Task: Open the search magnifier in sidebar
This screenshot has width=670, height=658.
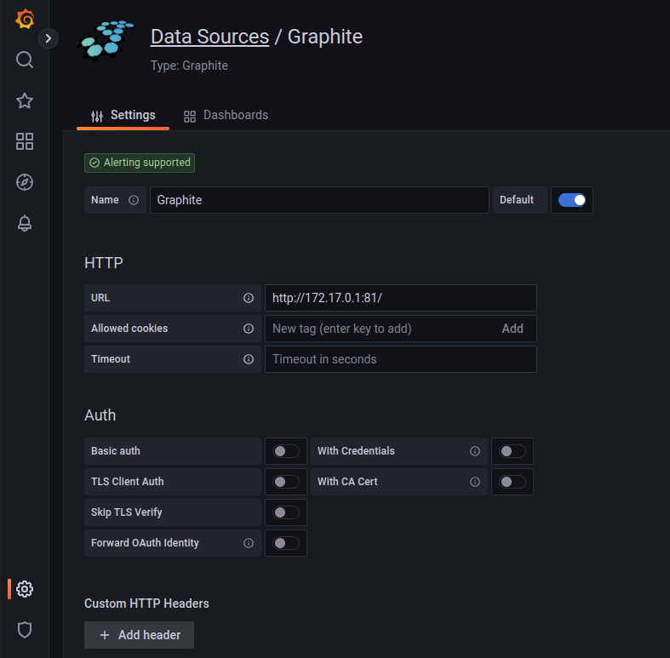Action: [x=25, y=60]
